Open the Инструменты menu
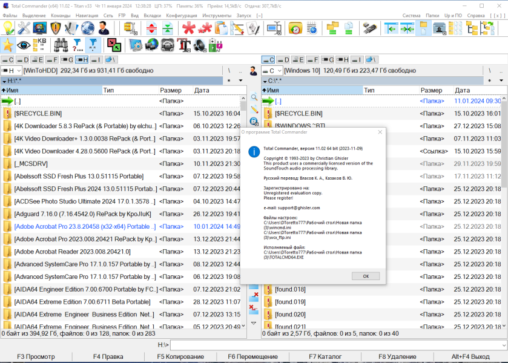Screen dimensions: 508x363 (217, 15)
